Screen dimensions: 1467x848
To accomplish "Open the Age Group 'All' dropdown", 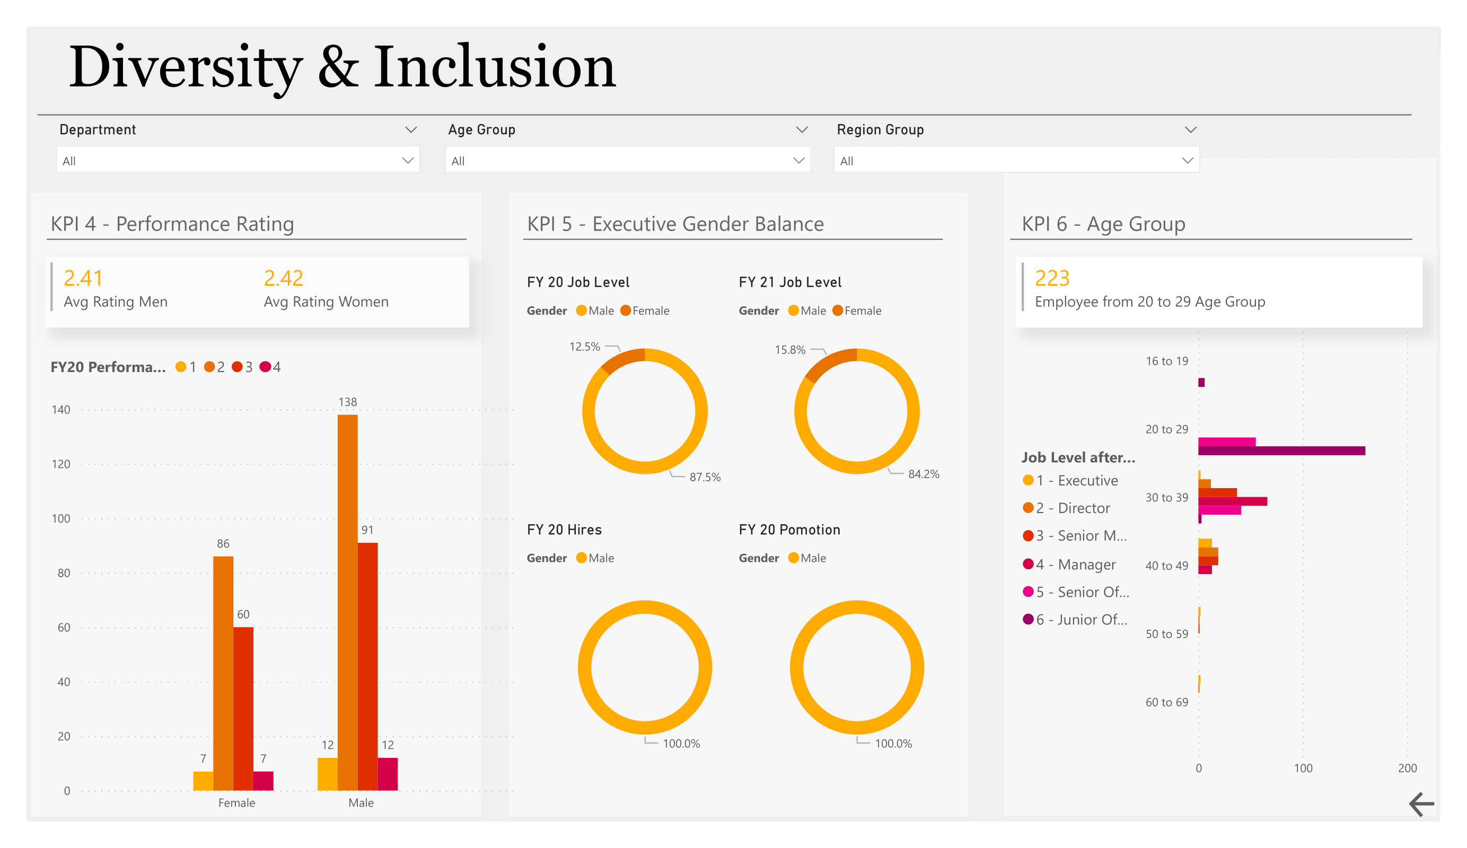I will pyautogui.click(x=627, y=161).
